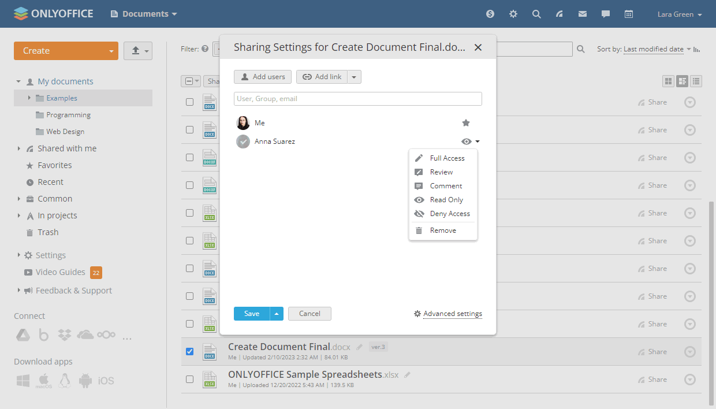Open the Mail module from the header
This screenshot has height=409, width=716.
pyautogui.click(x=582, y=13)
